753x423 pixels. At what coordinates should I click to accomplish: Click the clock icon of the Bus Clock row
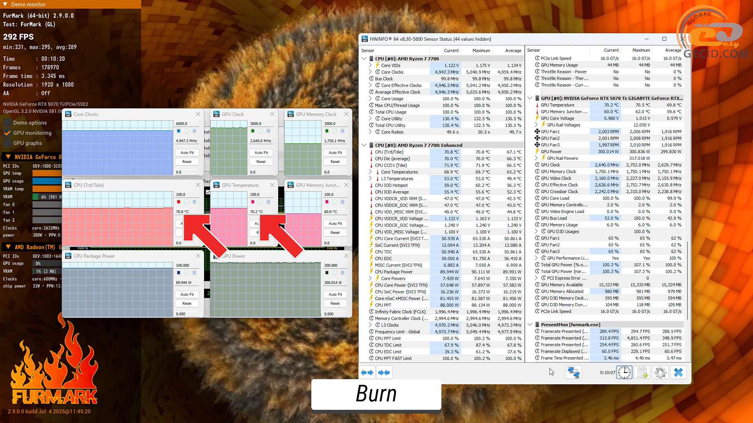[371, 79]
